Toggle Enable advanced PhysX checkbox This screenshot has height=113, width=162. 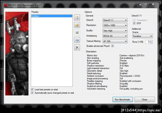[113, 46]
